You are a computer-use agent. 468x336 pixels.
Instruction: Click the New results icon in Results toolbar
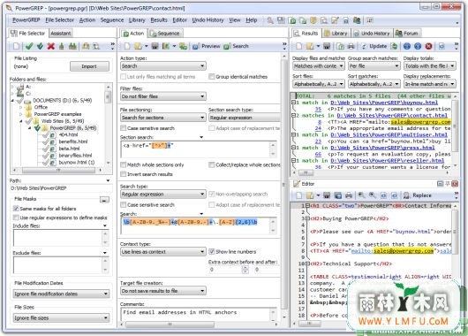point(298,46)
